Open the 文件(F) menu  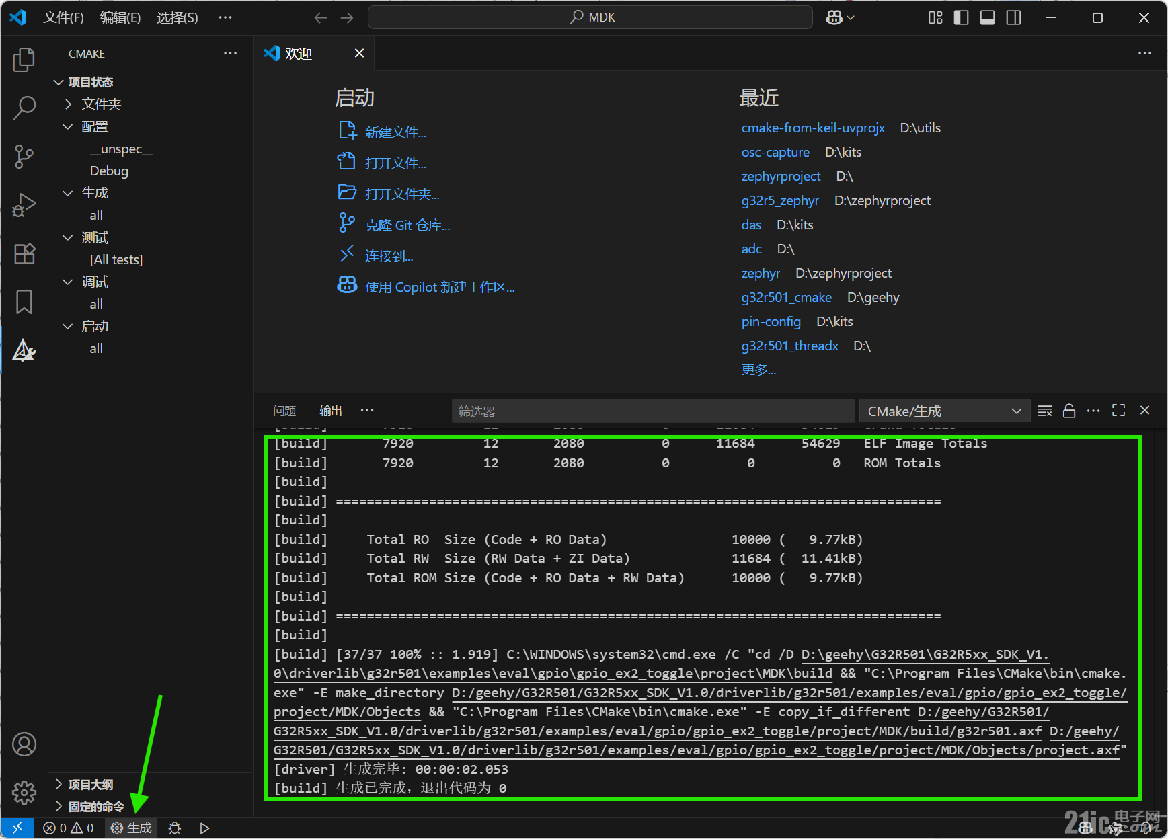[x=64, y=17]
